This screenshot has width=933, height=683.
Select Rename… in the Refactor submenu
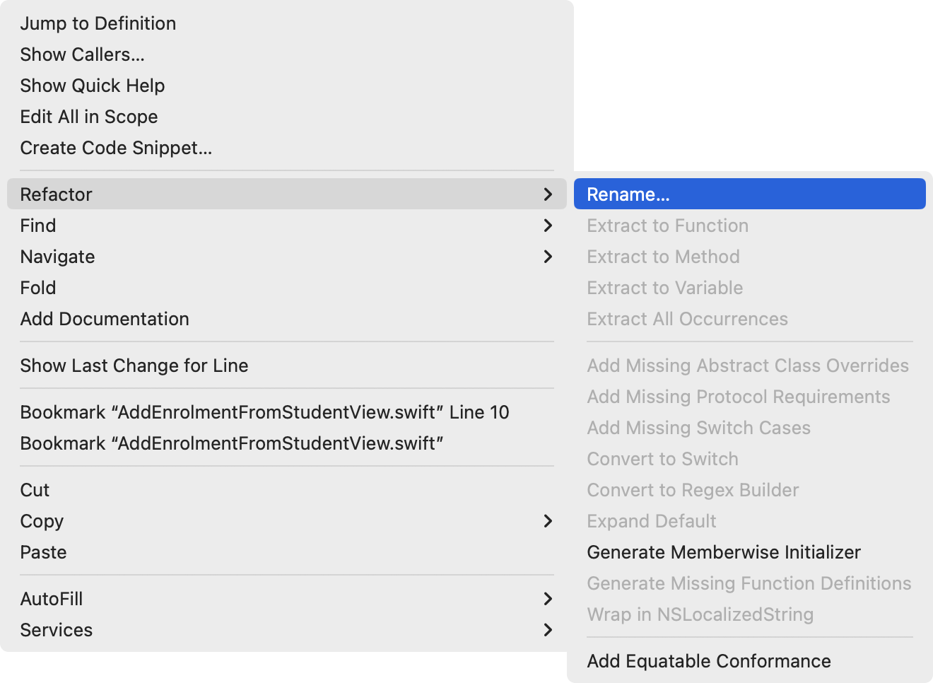[x=628, y=194]
